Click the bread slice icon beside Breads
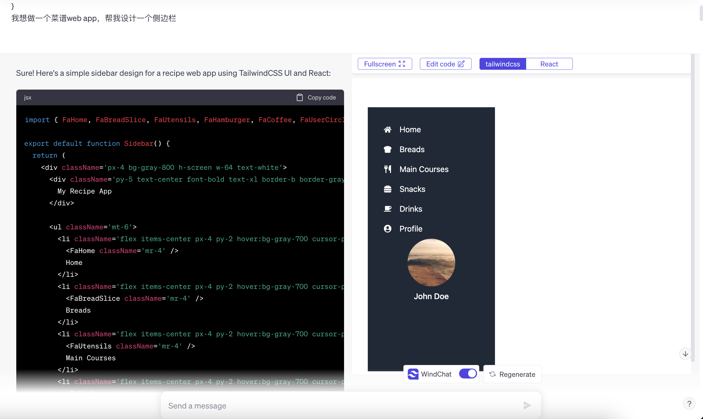 [x=387, y=149]
